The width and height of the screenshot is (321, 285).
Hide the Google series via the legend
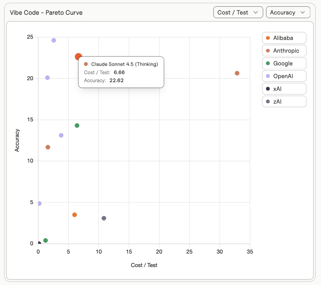coord(284,63)
